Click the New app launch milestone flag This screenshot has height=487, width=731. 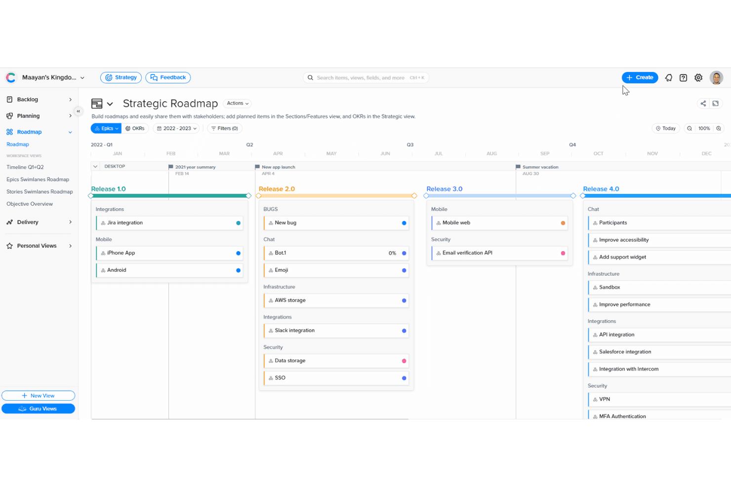coord(257,167)
